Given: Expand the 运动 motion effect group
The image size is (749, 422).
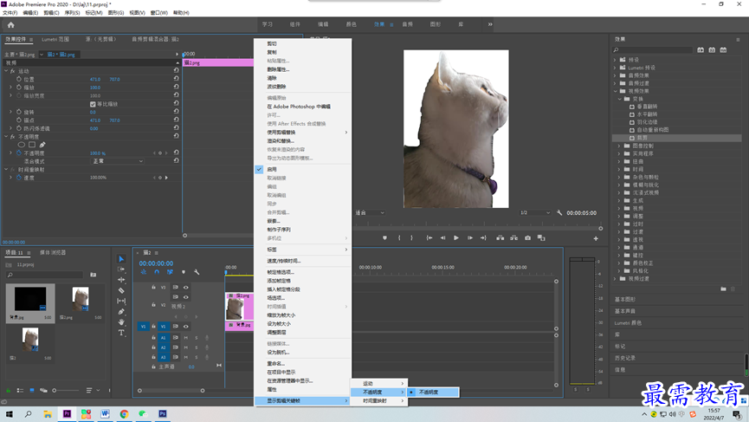Looking at the screenshot, I should [x=6, y=71].
